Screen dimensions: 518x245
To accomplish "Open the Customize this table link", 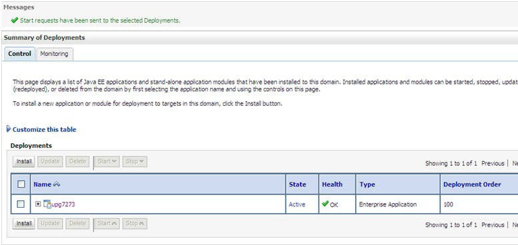I will point(44,130).
